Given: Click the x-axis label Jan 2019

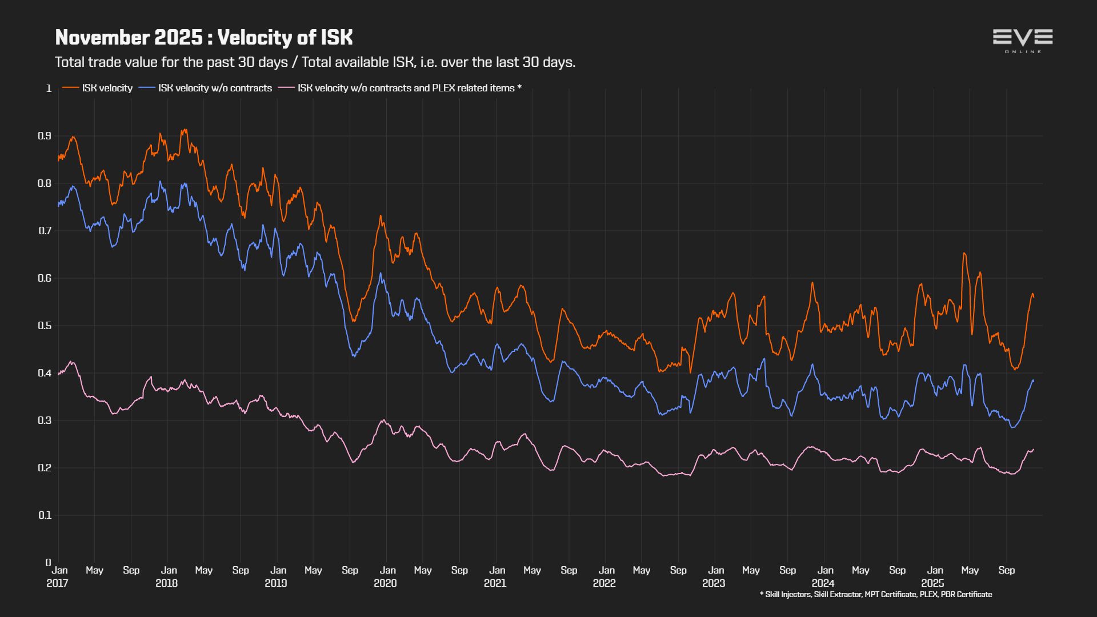Looking at the screenshot, I should click(277, 576).
